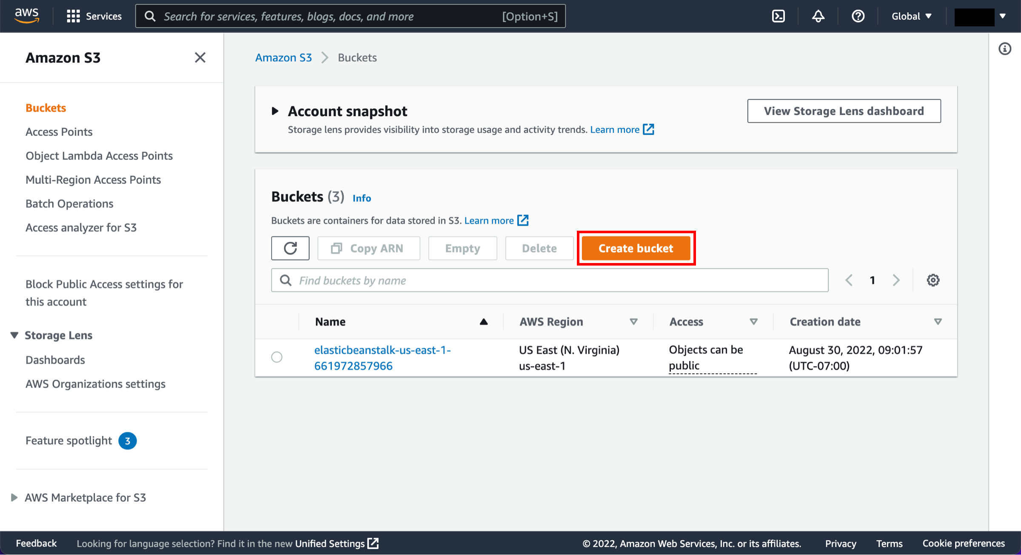Open the Global region dropdown
The image size is (1021, 555).
pos(911,16)
